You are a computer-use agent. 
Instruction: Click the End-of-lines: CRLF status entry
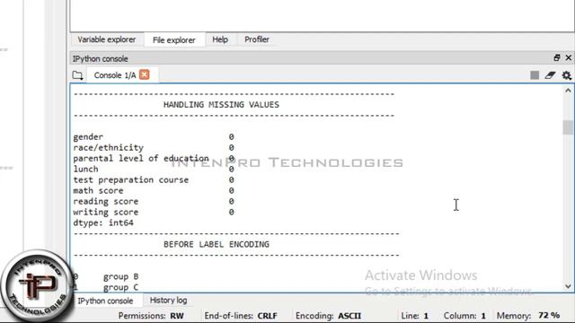tap(241, 316)
